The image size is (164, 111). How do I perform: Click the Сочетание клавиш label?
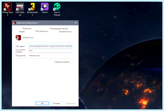20,51
